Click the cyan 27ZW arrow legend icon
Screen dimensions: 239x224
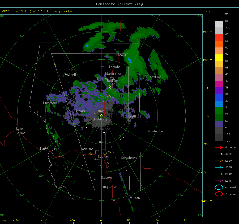coord(219,168)
